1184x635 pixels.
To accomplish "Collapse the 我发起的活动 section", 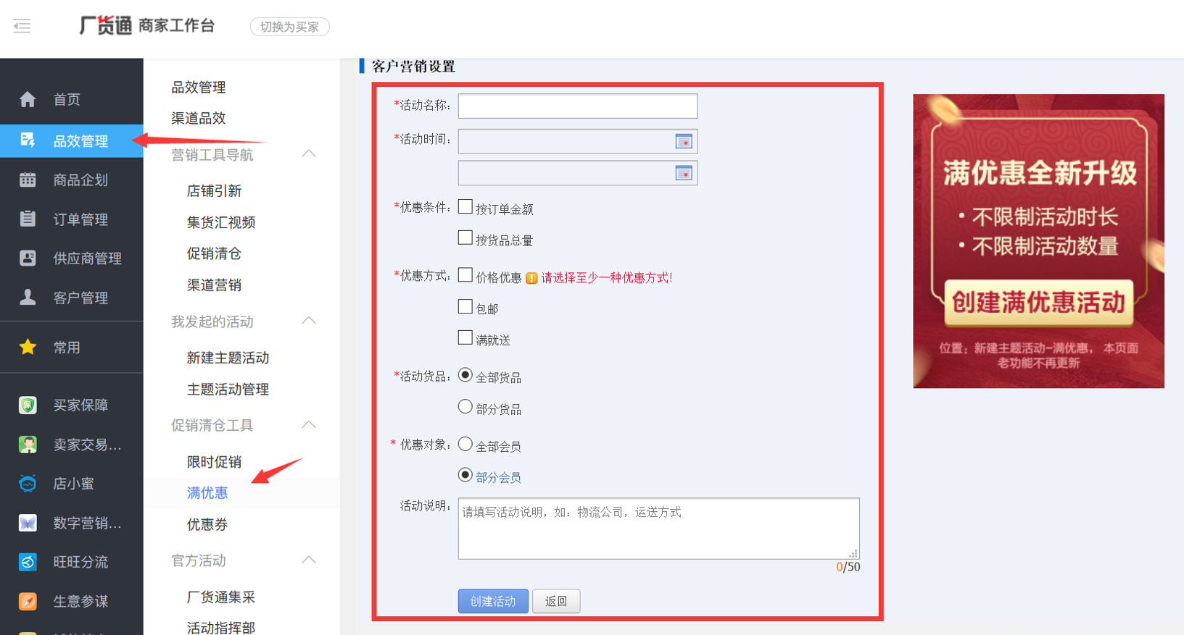I will (309, 320).
